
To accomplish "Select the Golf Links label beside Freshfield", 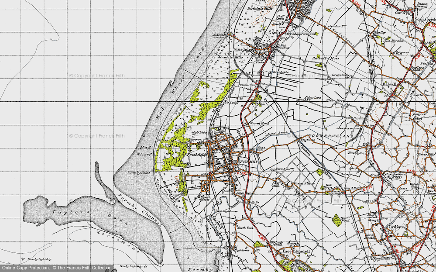I will click(200, 133).
